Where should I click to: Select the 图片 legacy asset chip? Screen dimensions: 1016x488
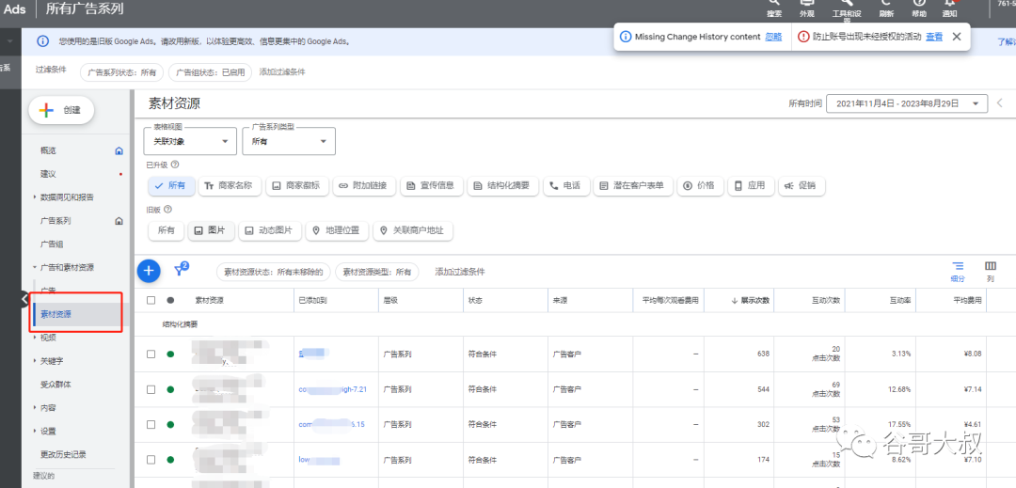pyautogui.click(x=210, y=230)
